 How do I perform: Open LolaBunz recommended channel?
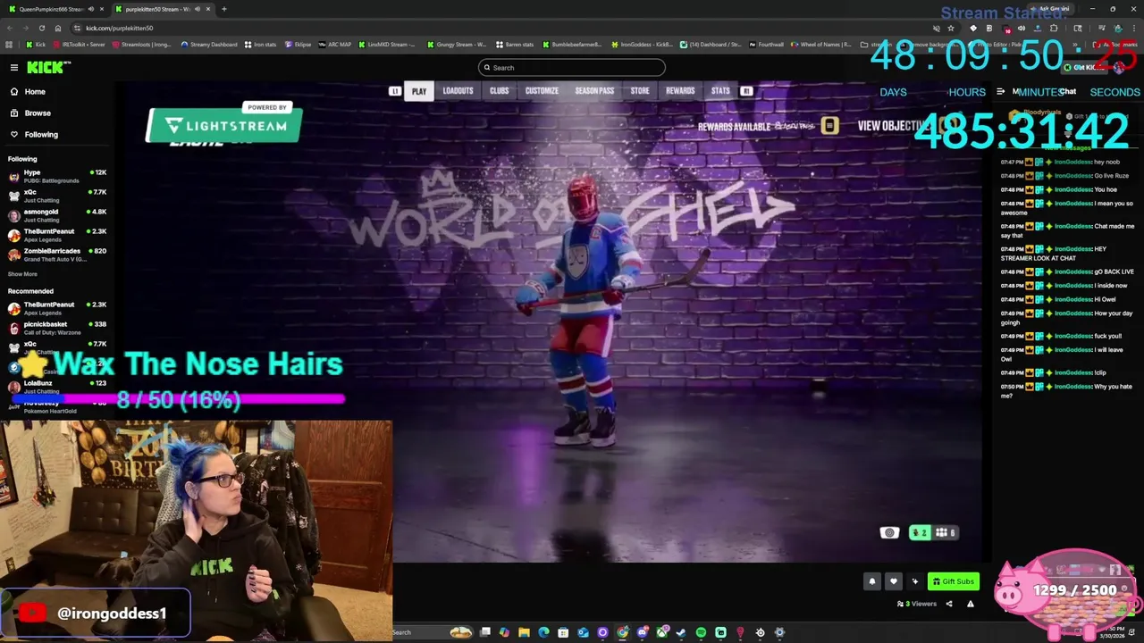57,387
